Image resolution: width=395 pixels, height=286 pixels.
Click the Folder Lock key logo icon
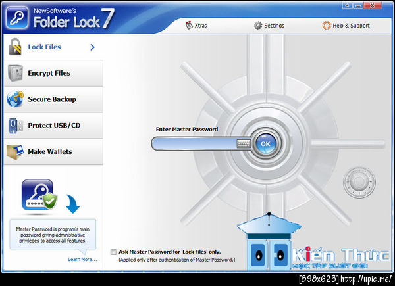pos(16,17)
